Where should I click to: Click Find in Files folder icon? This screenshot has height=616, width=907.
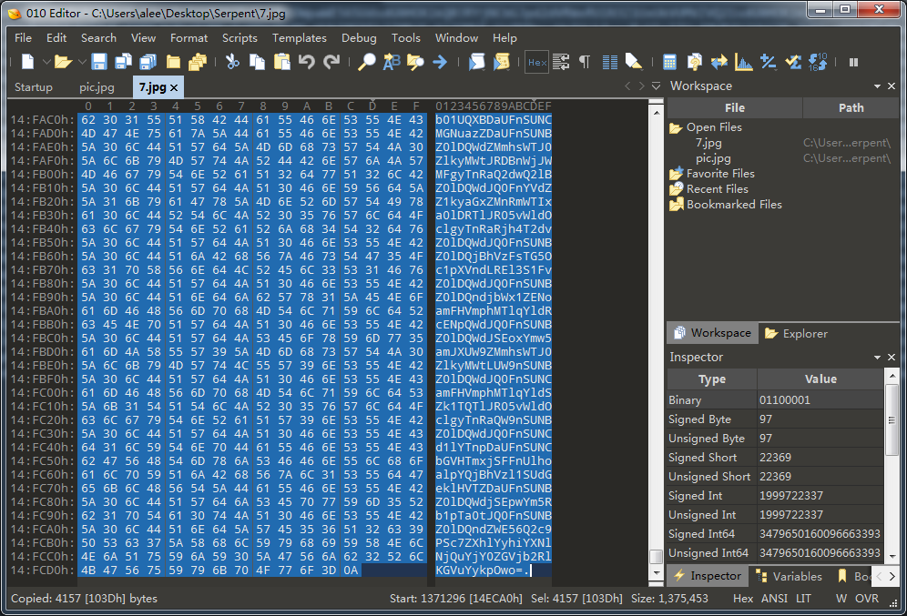click(415, 62)
